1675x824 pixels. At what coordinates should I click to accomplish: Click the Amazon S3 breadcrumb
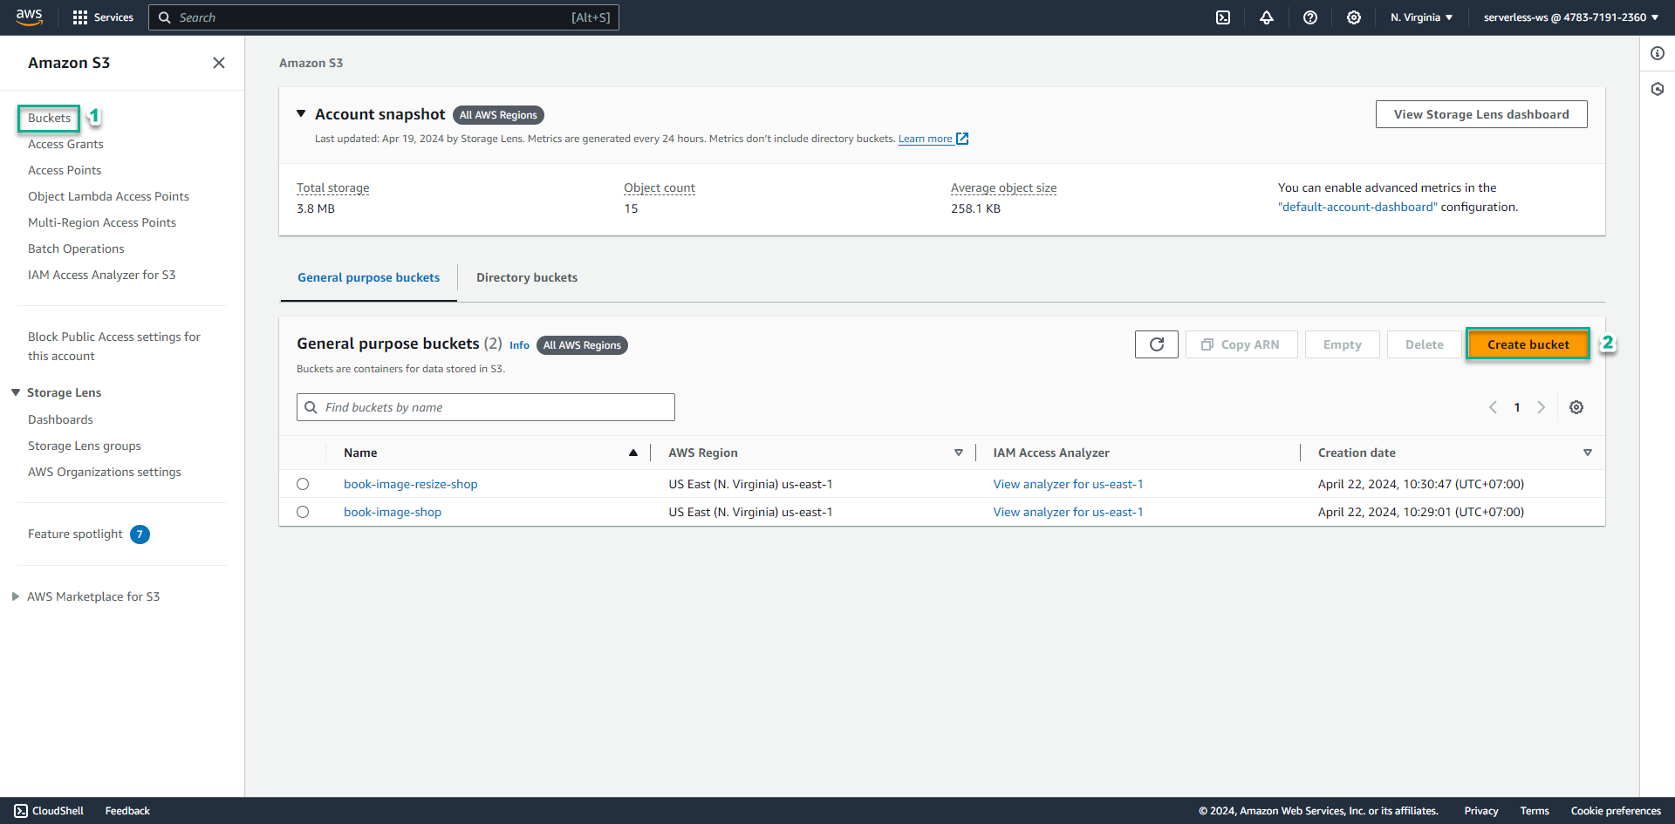tap(311, 63)
